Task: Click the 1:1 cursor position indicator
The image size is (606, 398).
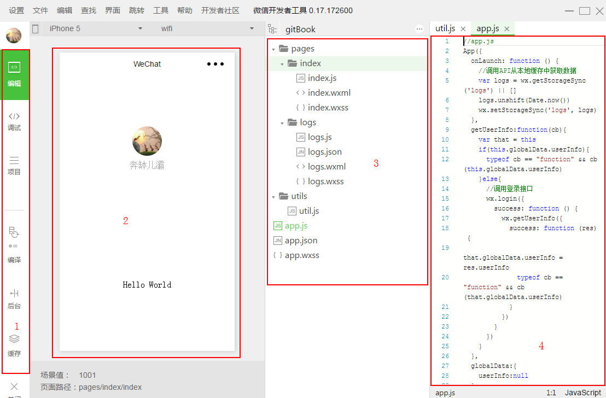Action: pyautogui.click(x=551, y=393)
